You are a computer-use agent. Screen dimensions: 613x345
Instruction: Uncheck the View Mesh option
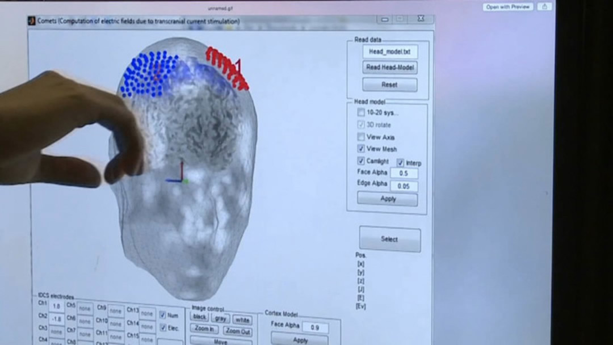(x=361, y=149)
